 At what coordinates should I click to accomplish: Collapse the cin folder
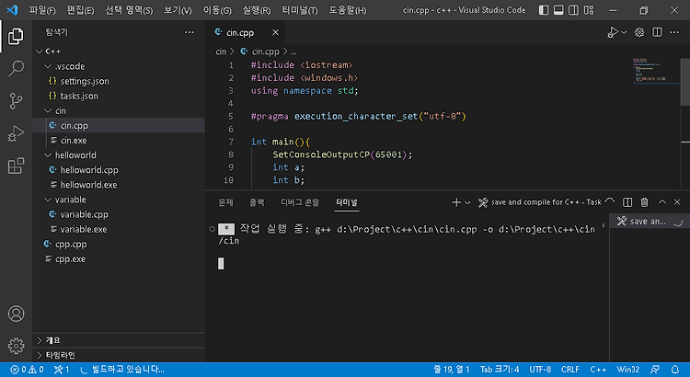[120, 111]
